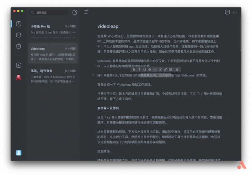
Task: Create a new note with compose icon
Action: [75, 12]
